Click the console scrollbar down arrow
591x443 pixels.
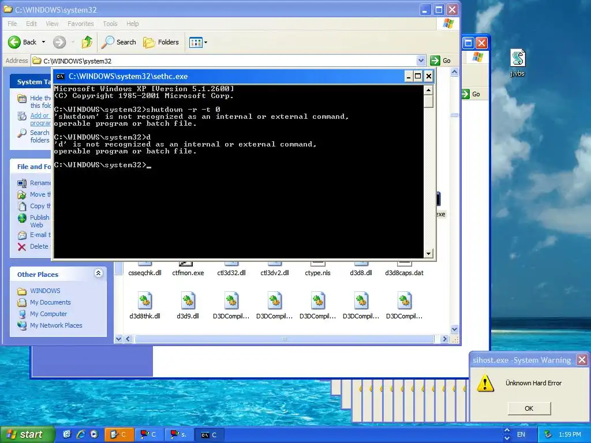[x=428, y=254]
